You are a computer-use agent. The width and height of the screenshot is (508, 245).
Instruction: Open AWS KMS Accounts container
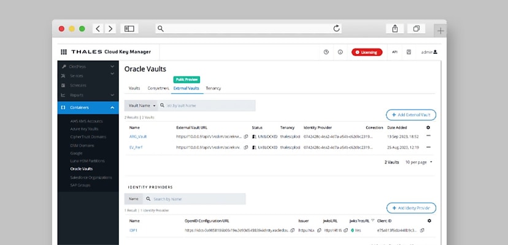point(86,121)
